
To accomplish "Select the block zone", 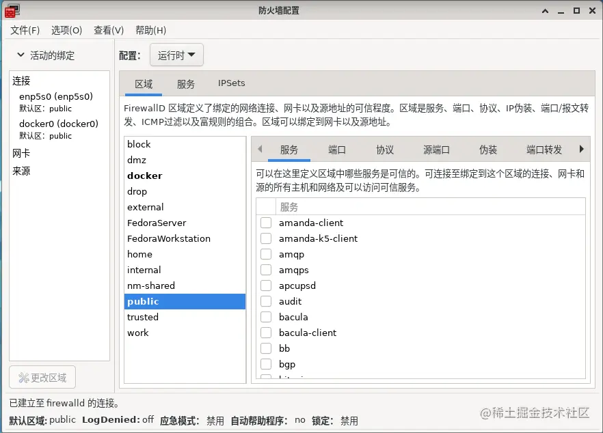I will (x=185, y=144).
